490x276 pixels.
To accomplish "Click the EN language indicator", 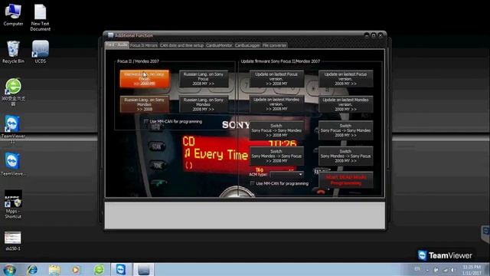I will pos(416,269).
